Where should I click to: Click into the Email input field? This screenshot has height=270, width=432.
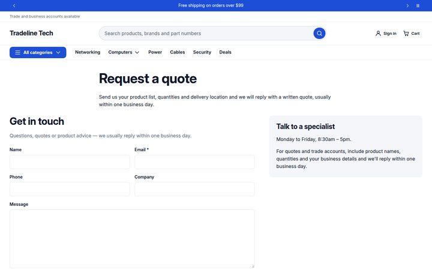[194, 162]
